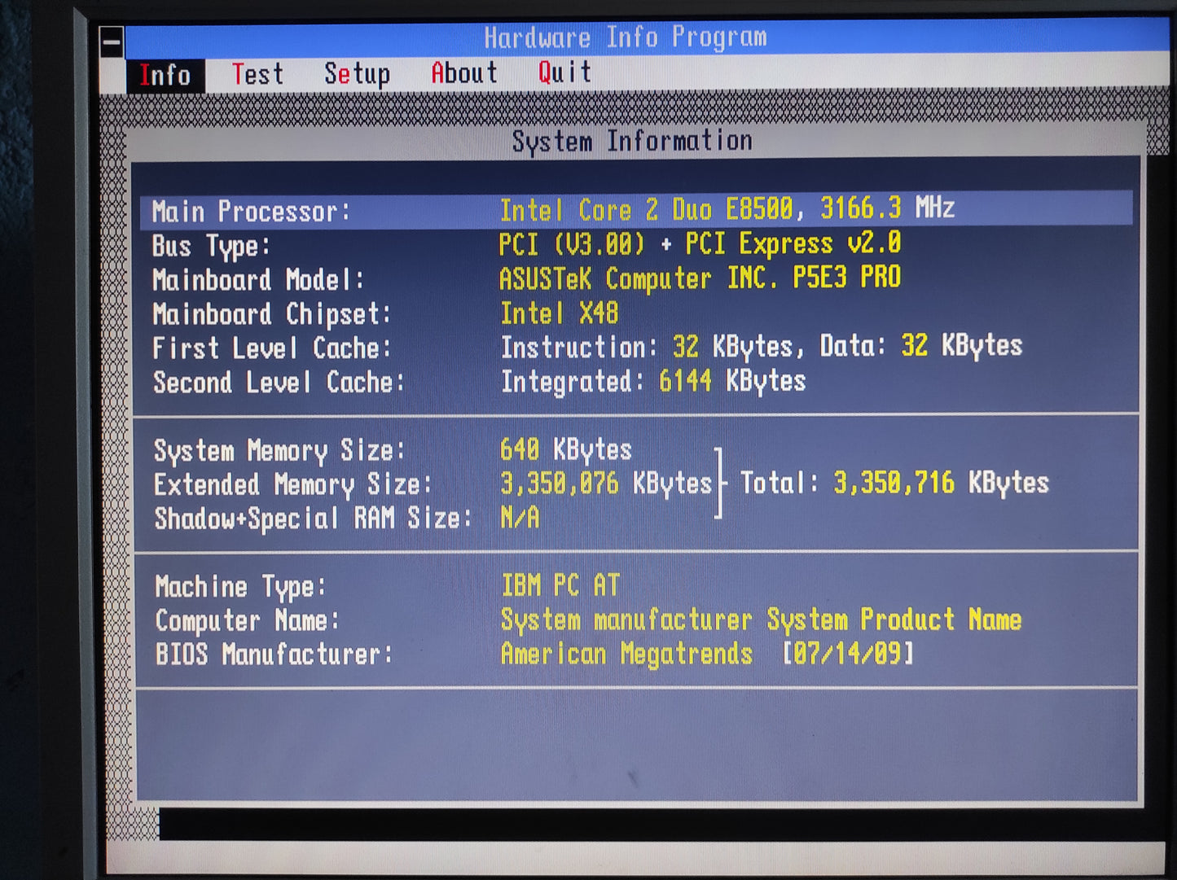Select the First Level Cache row
This screenshot has width=1177, height=880.
586,348
